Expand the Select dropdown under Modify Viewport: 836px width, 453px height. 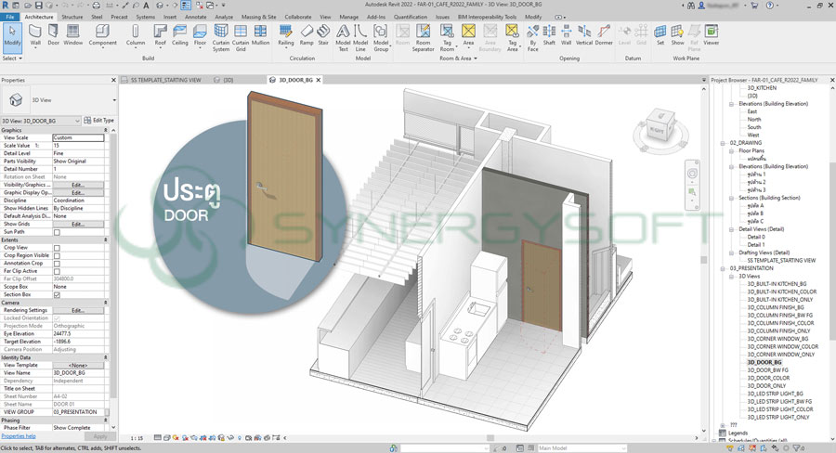click(11, 58)
